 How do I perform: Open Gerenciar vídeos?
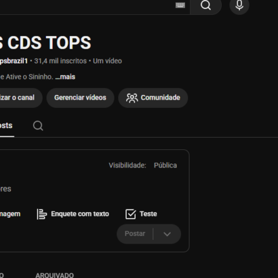pos(80,98)
